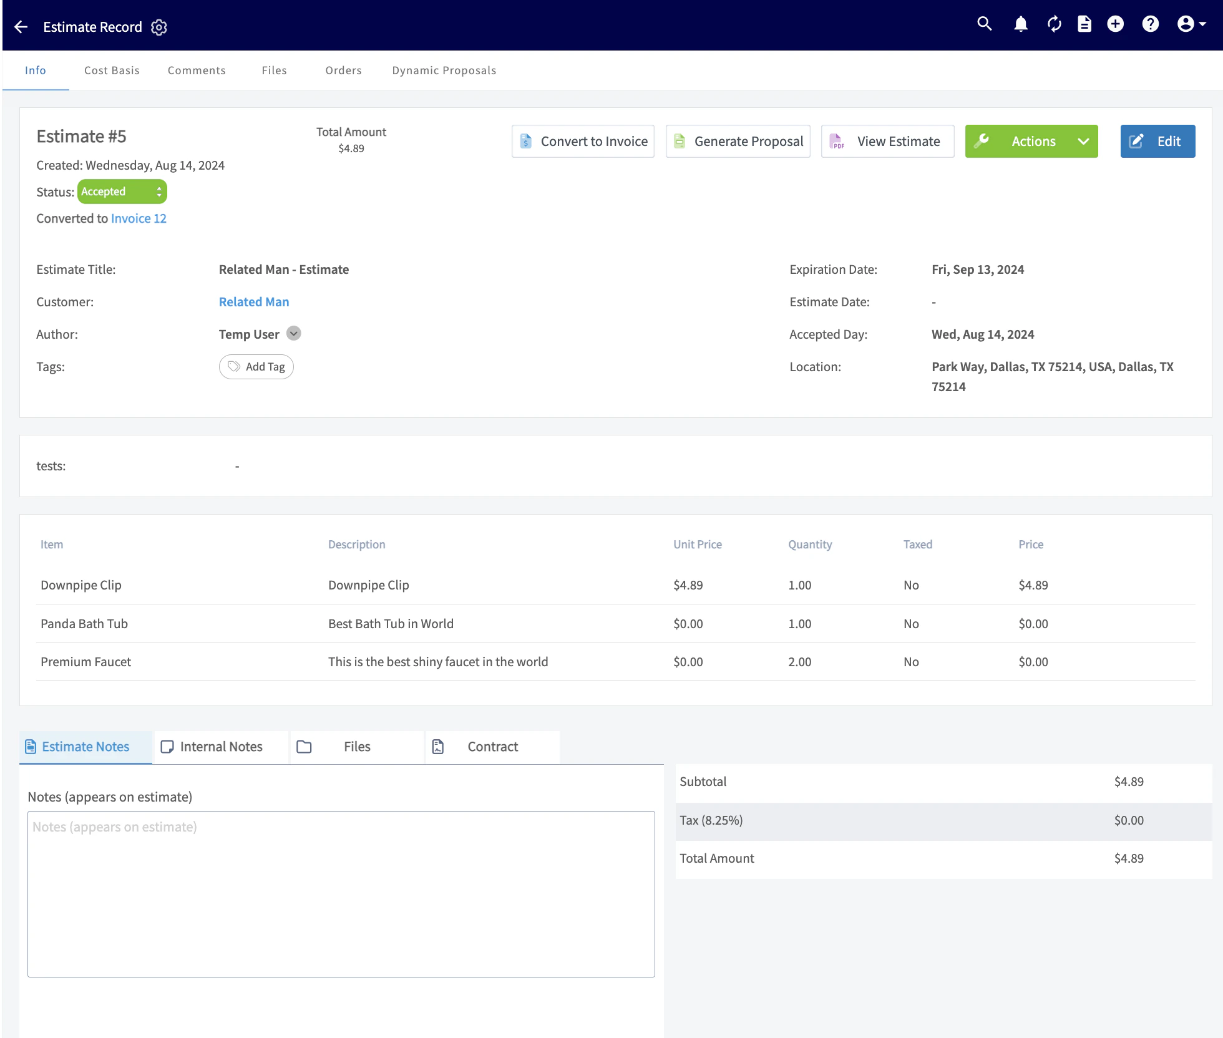Viewport: 1223px width, 1038px height.
Task: Open the Dynamic Proposals tab
Action: point(444,70)
